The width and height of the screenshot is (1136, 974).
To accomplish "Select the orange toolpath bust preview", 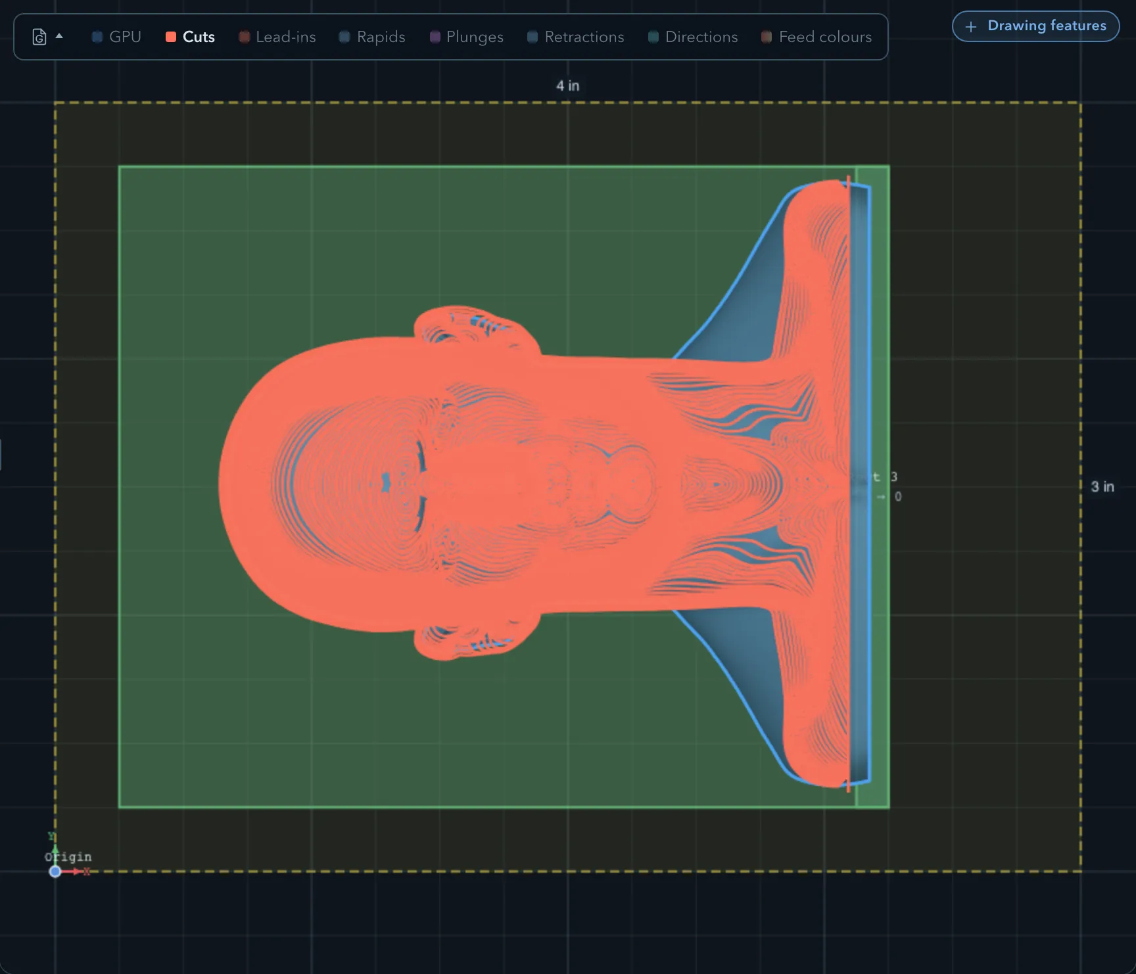I will point(534,483).
